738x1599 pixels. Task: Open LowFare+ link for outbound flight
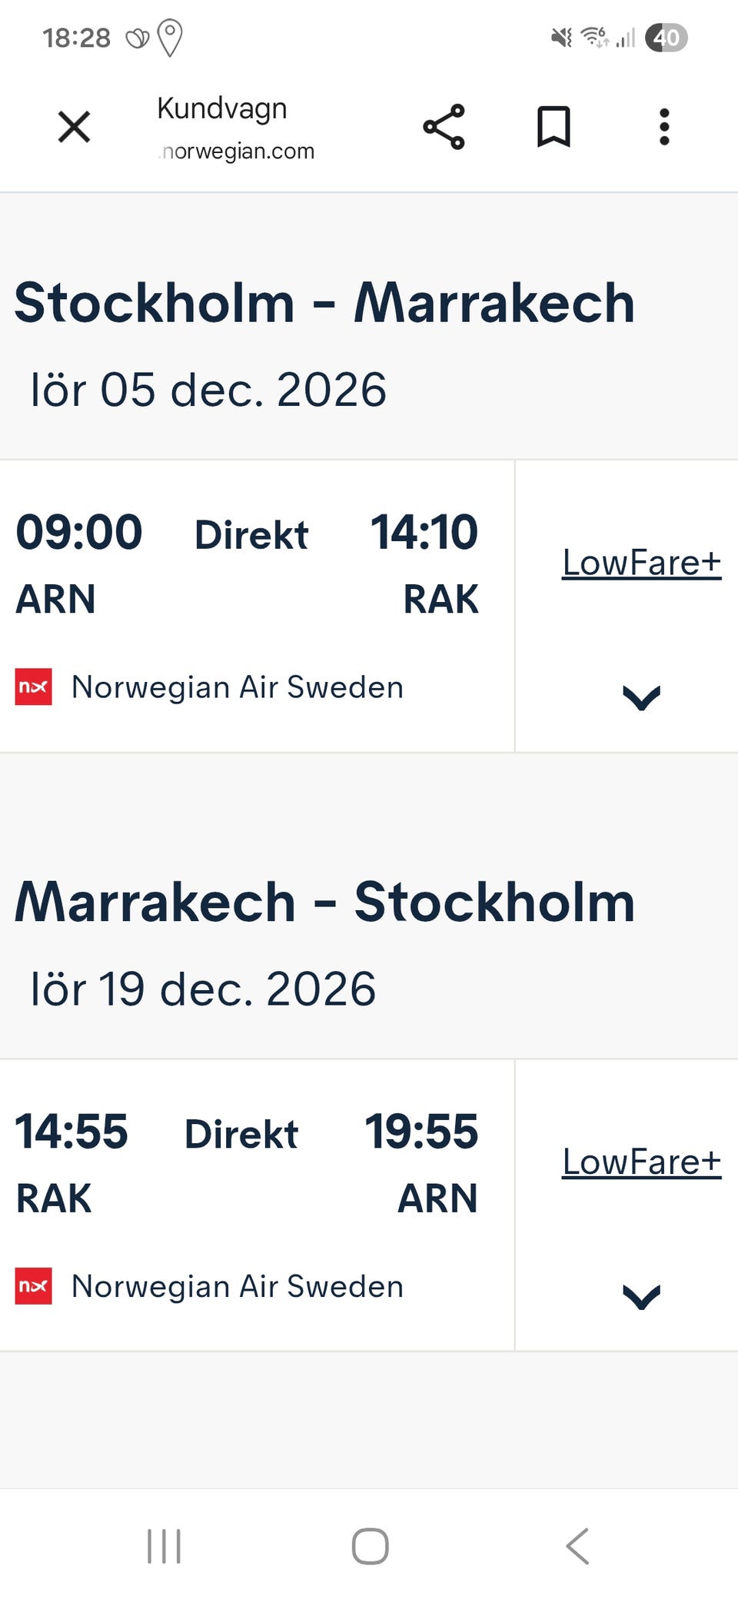pos(641,563)
